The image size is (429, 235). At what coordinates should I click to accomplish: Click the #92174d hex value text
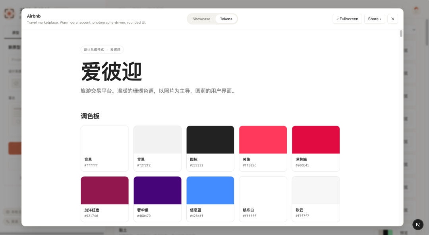pos(91,216)
